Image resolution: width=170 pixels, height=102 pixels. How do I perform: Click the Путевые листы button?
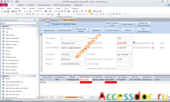coord(112,30)
